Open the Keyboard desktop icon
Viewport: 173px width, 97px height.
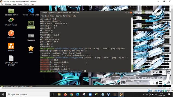click(x=31, y=37)
